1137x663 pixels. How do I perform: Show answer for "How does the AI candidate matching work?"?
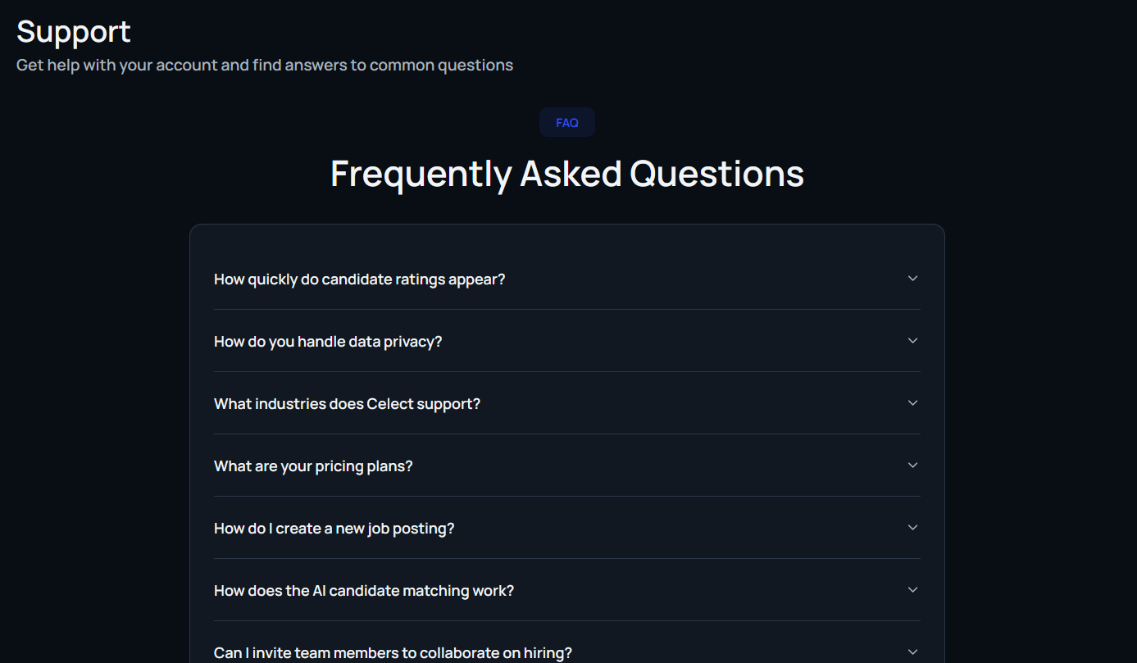(363, 591)
